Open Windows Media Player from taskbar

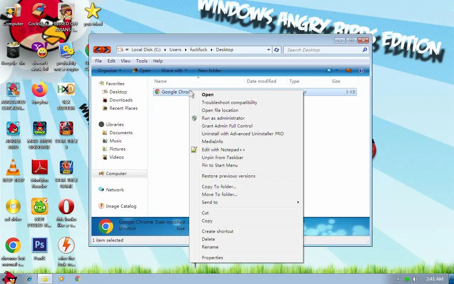tap(61, 279)
